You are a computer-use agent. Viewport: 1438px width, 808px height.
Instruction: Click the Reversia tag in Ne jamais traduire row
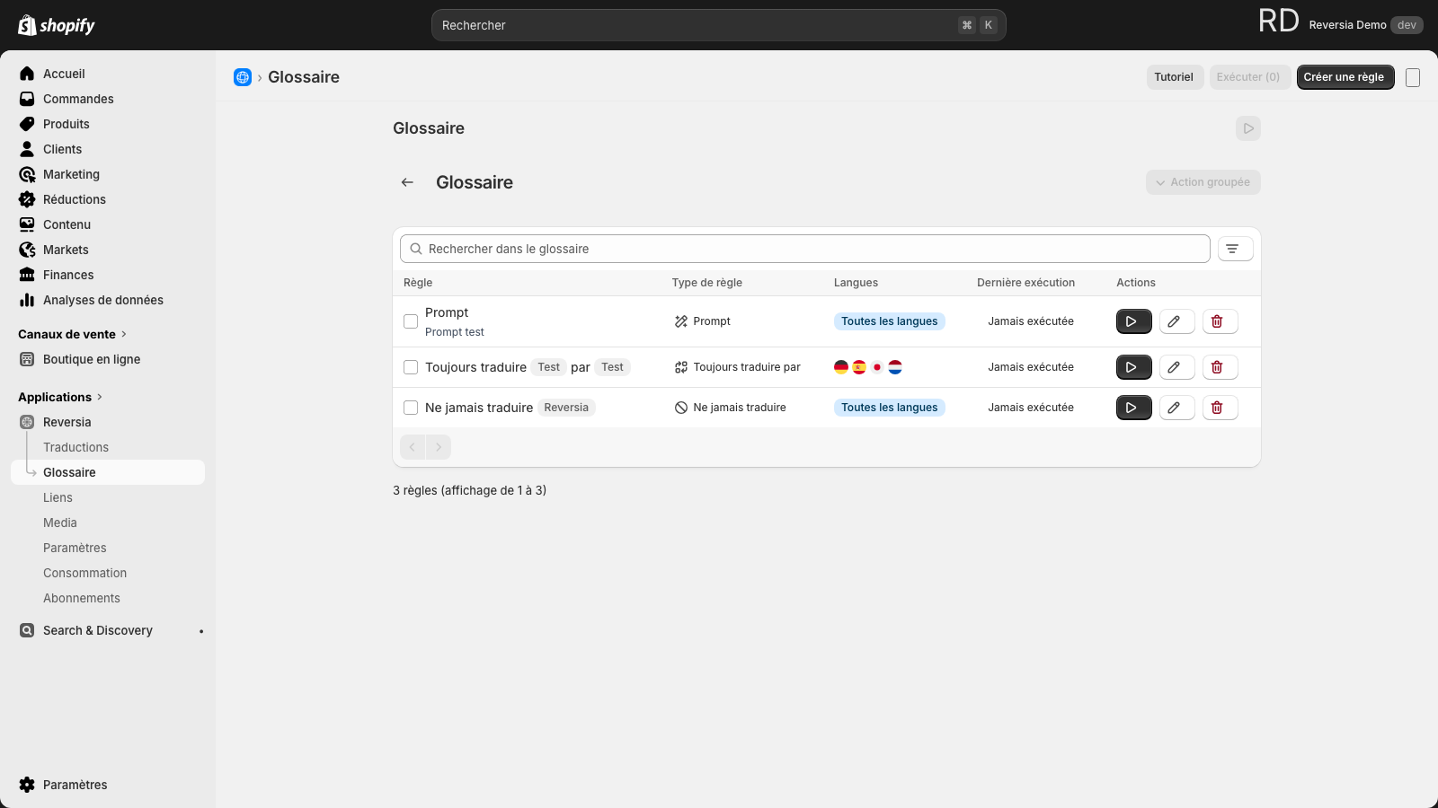click(x=566, y=408)
